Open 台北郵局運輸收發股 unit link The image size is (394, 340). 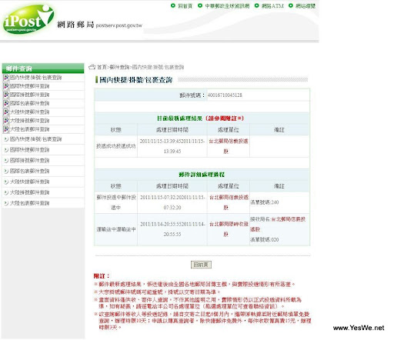point(229,229)
